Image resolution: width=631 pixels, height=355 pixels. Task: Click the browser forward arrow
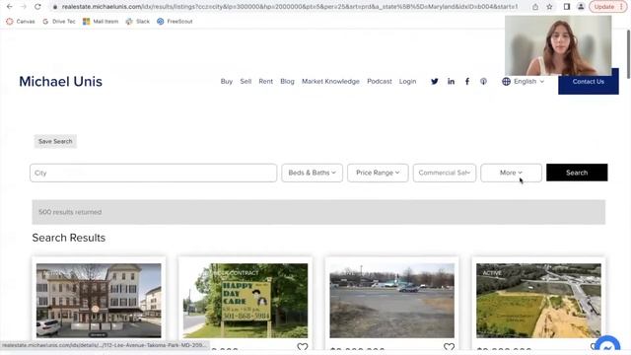[24, 7]
